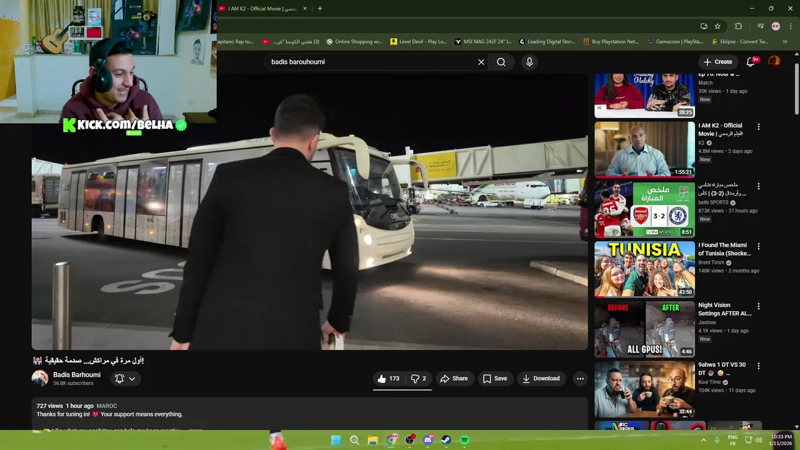Save video to playlist
Image resolution: width=800 pixels, height=450 pixels.
click(x=494, y=379)
